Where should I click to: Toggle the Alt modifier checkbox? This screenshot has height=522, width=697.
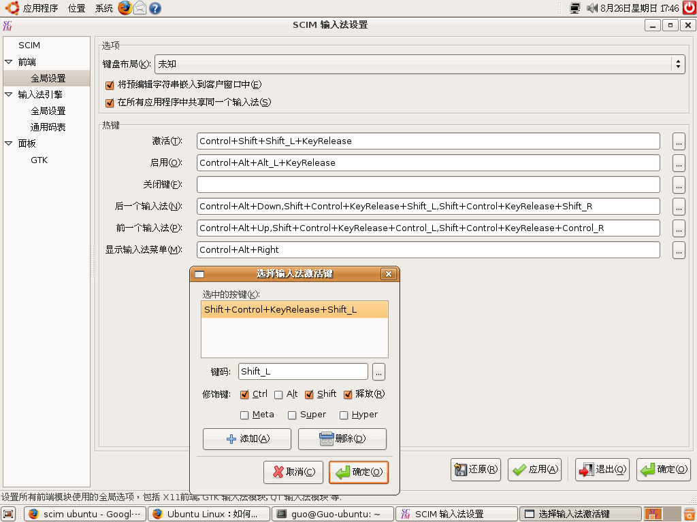(x=278, y=395)
